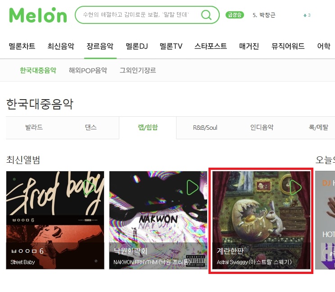Switch to the 발라드 genre tab
This screenshot has width=335, height=292.
pos(34,128)
